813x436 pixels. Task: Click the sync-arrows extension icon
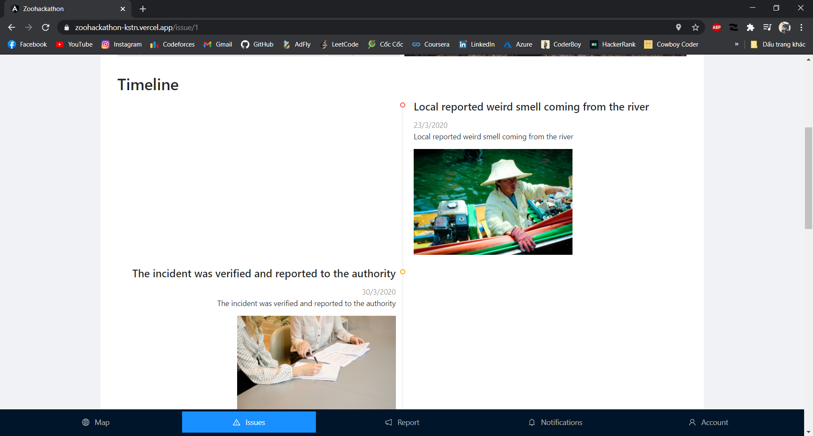pyautogui.click(x=733, y=28)
